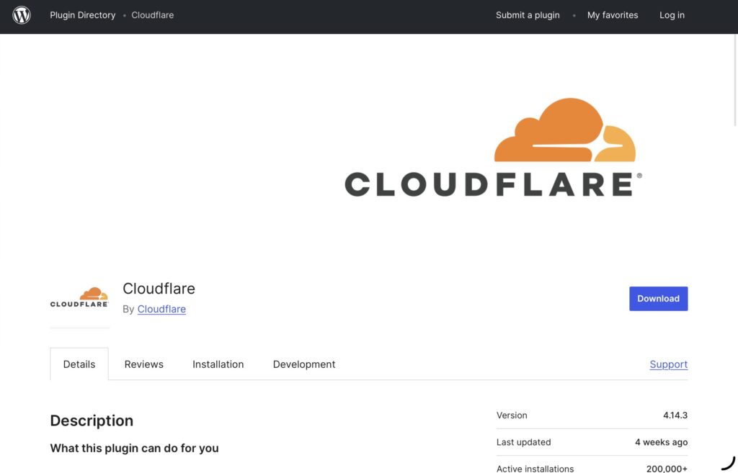Click the Description heading
The width and height of the screenshot is (738, 473).
(92, 420)
